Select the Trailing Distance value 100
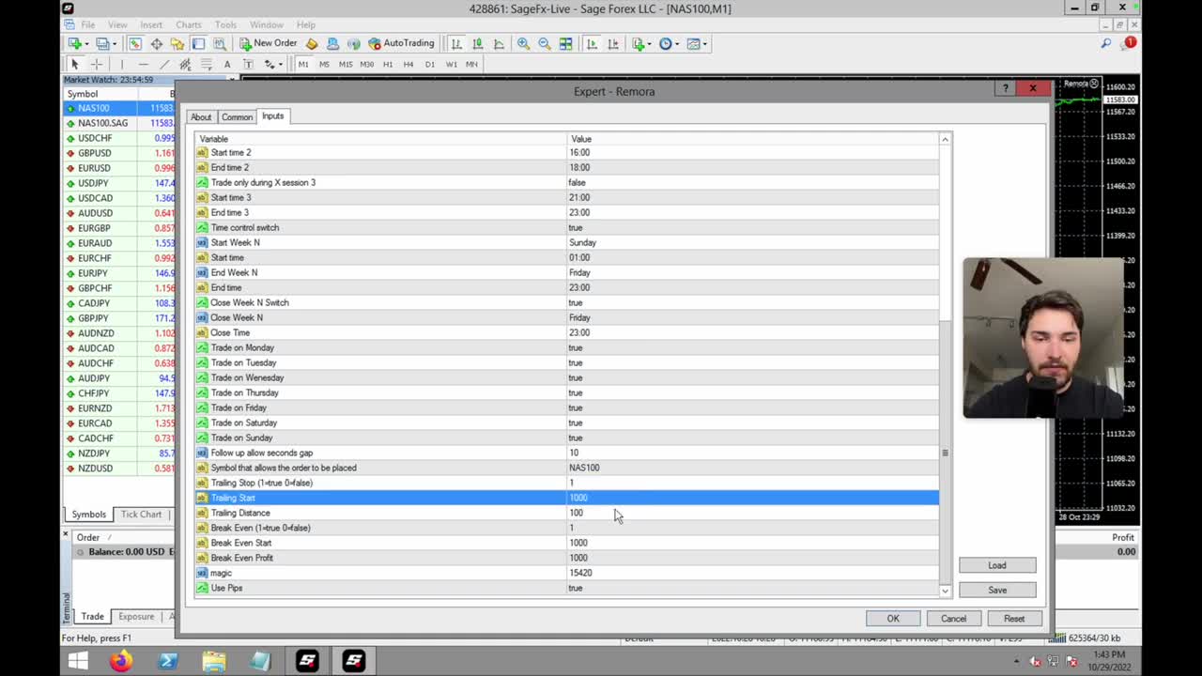 click(x=576, y=513)
